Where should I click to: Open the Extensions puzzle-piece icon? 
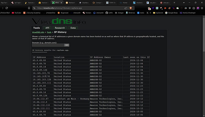point(194,8)
